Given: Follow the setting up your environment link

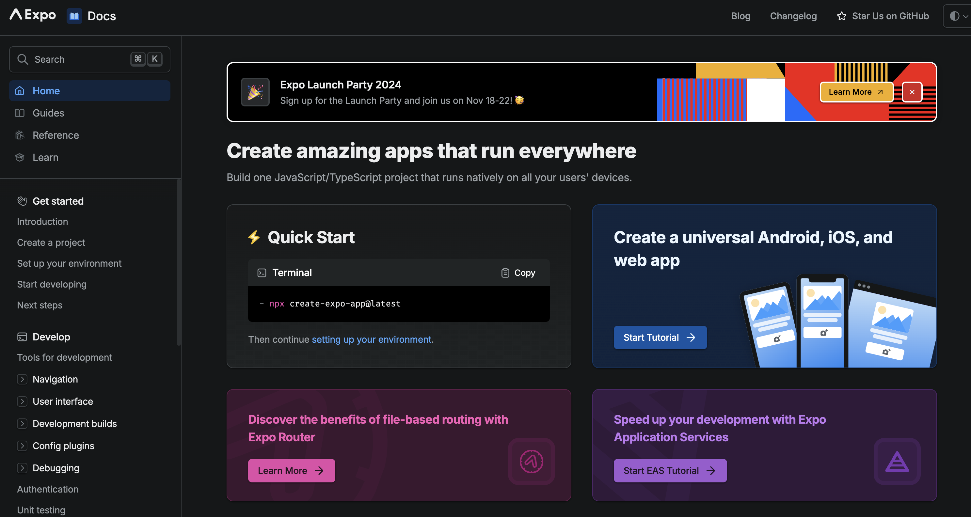Looking at the screenshot, I should (x=372, y=339).
